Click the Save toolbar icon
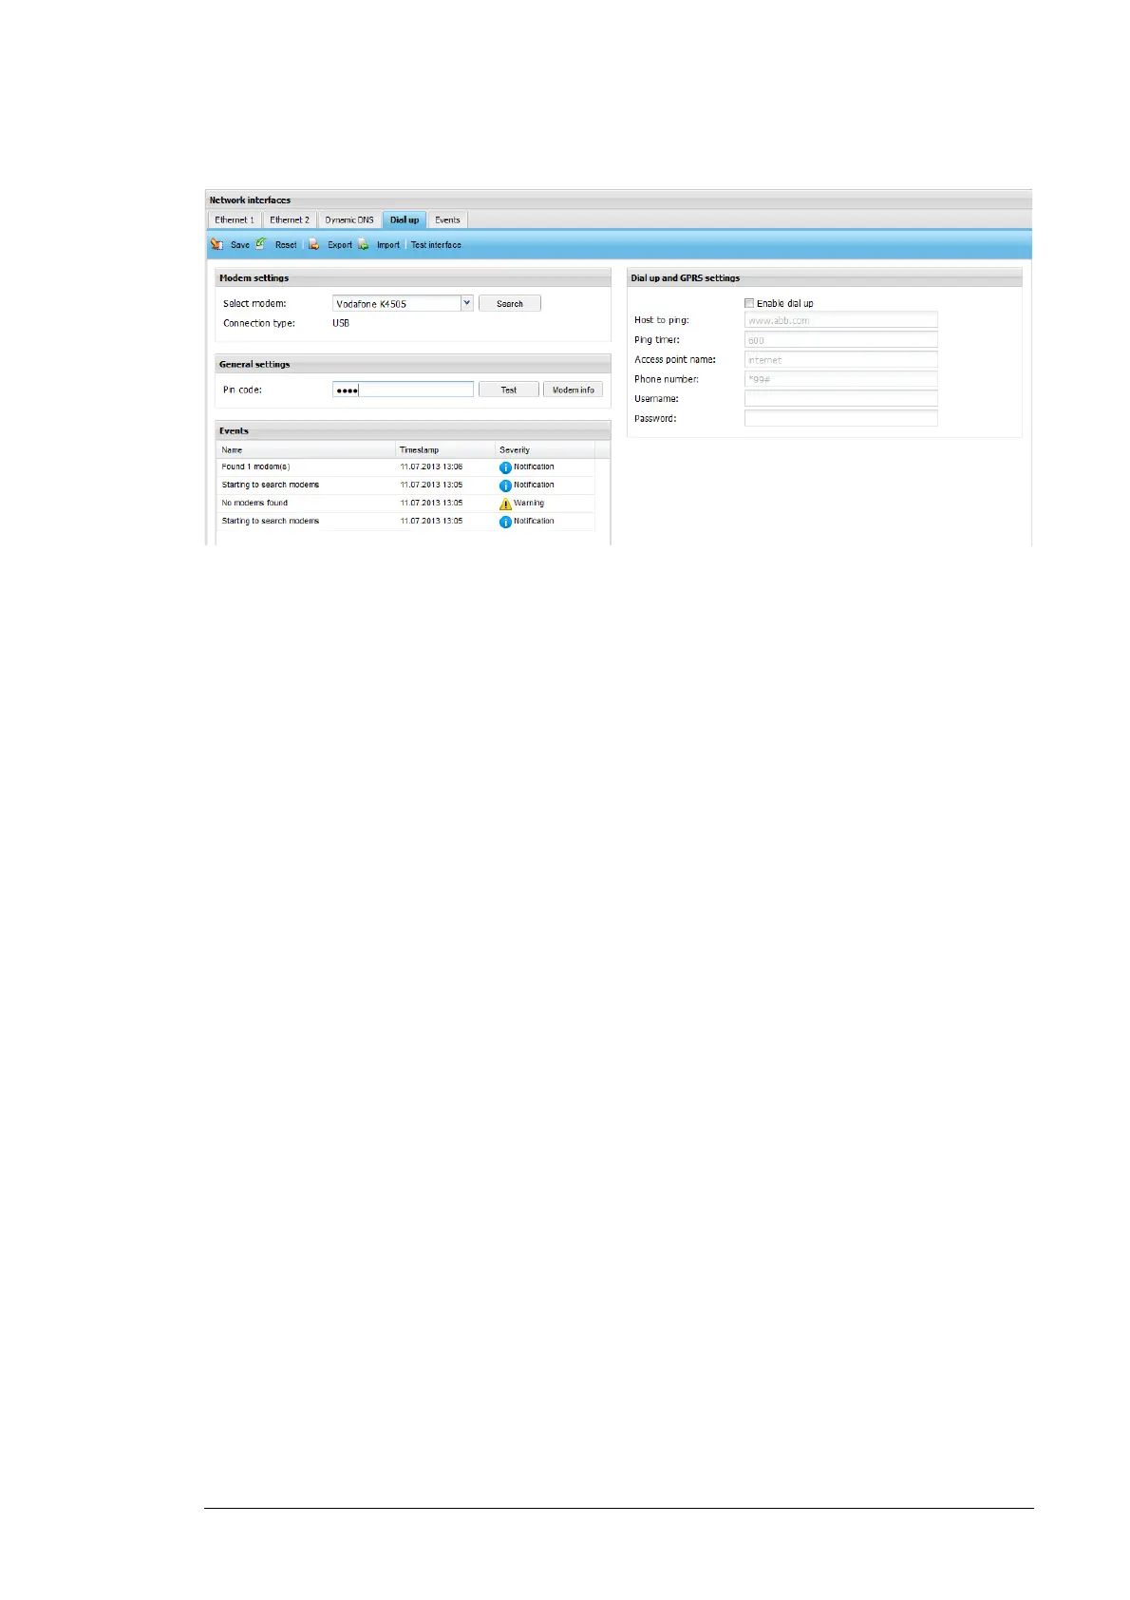1130x1600 pixels. 217,244
